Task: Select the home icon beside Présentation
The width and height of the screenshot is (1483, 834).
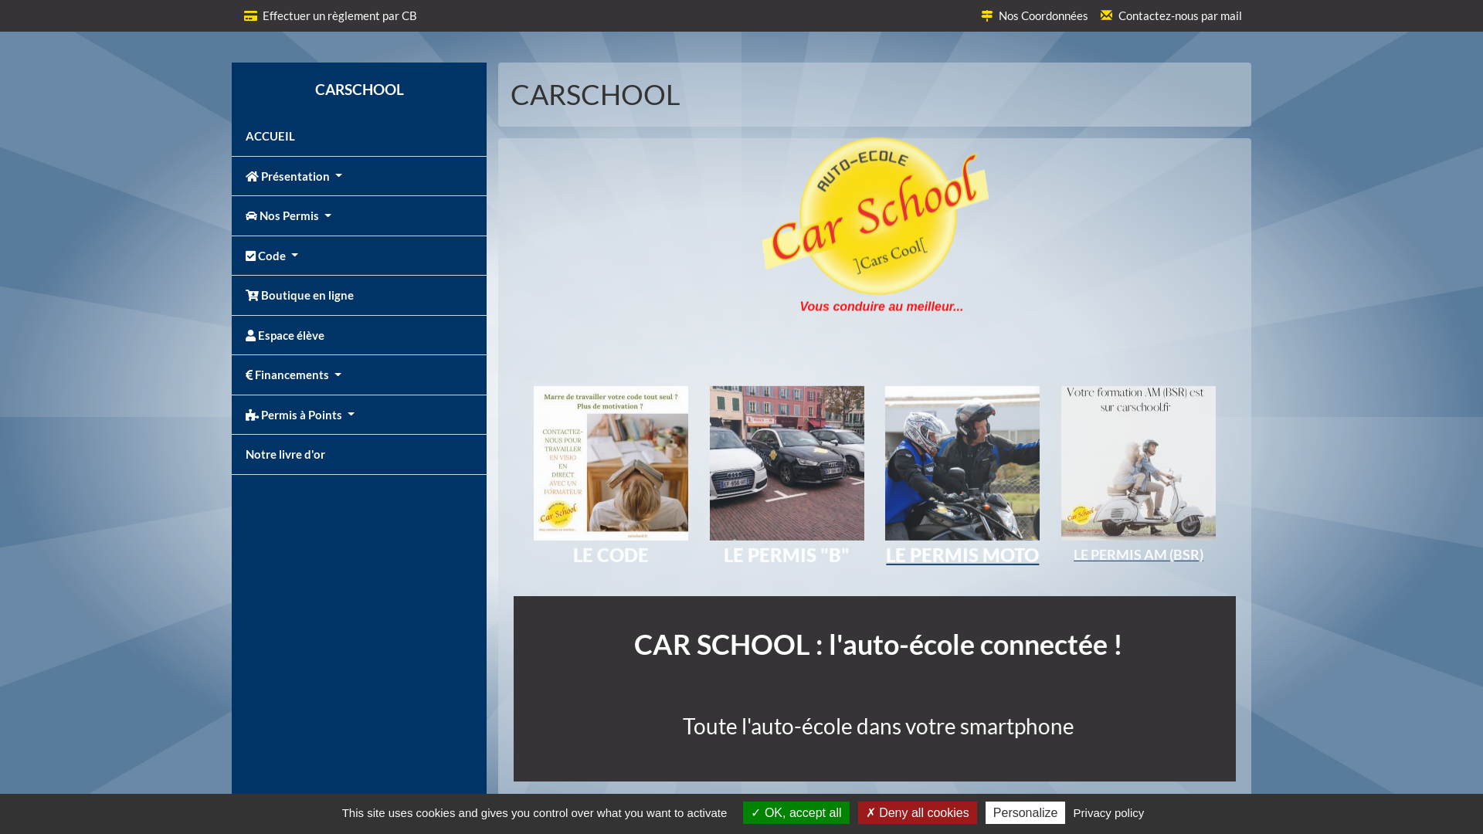Action: [x=251, y=176]
